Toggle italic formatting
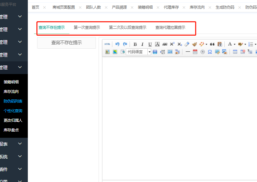The image size is (257, 182). click(142, 44)
